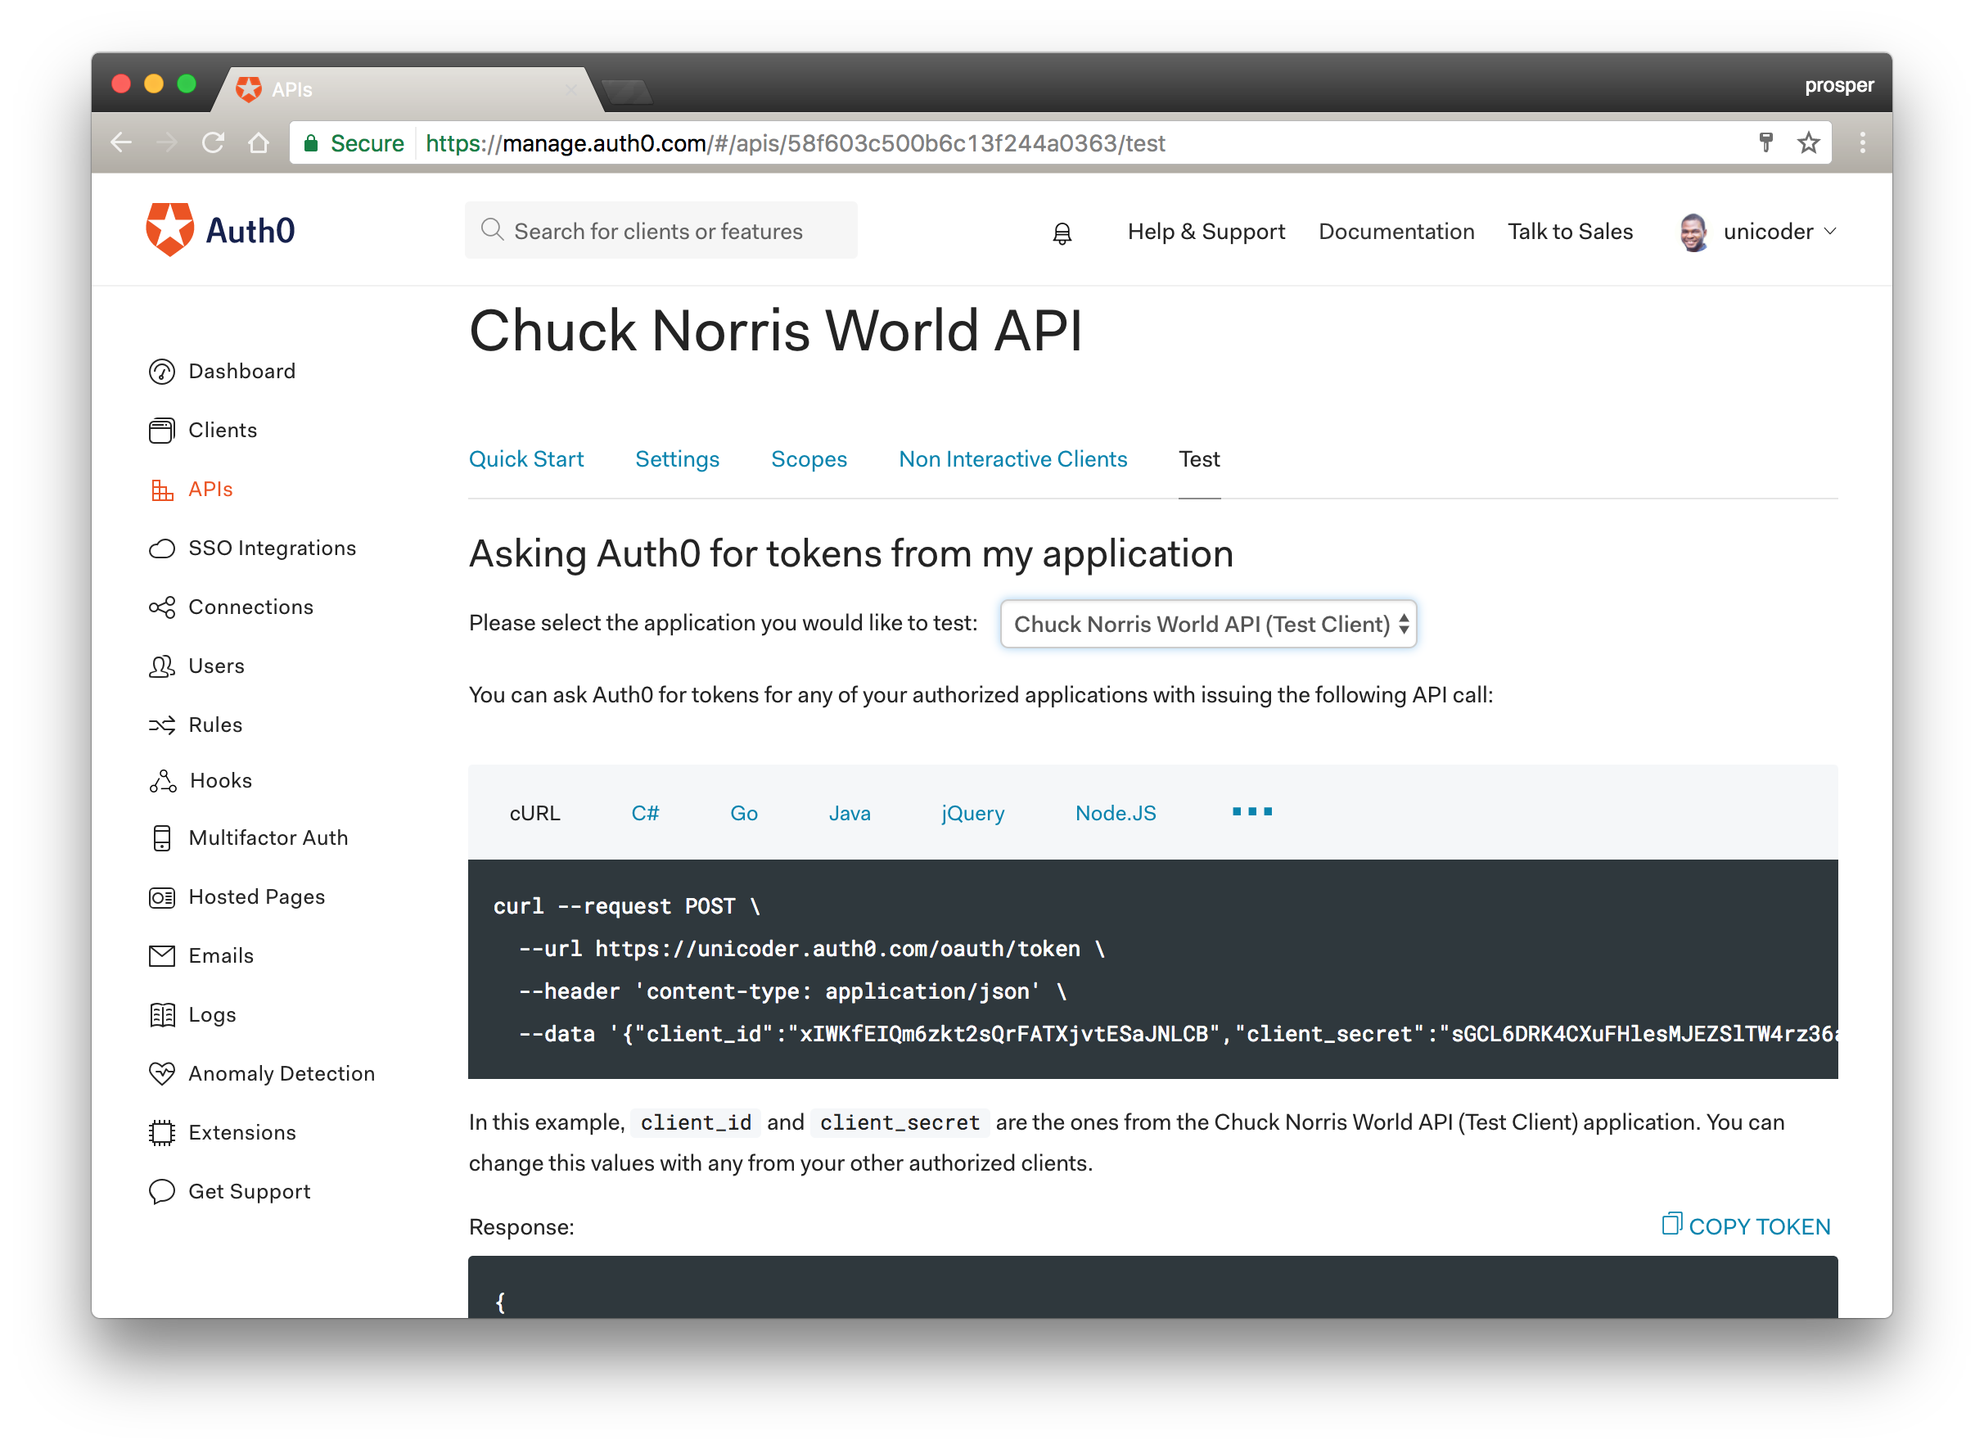Screen dimensions: 1984x1449
Task: Go to browser home with house icon
Action: [x=258, y=143]
